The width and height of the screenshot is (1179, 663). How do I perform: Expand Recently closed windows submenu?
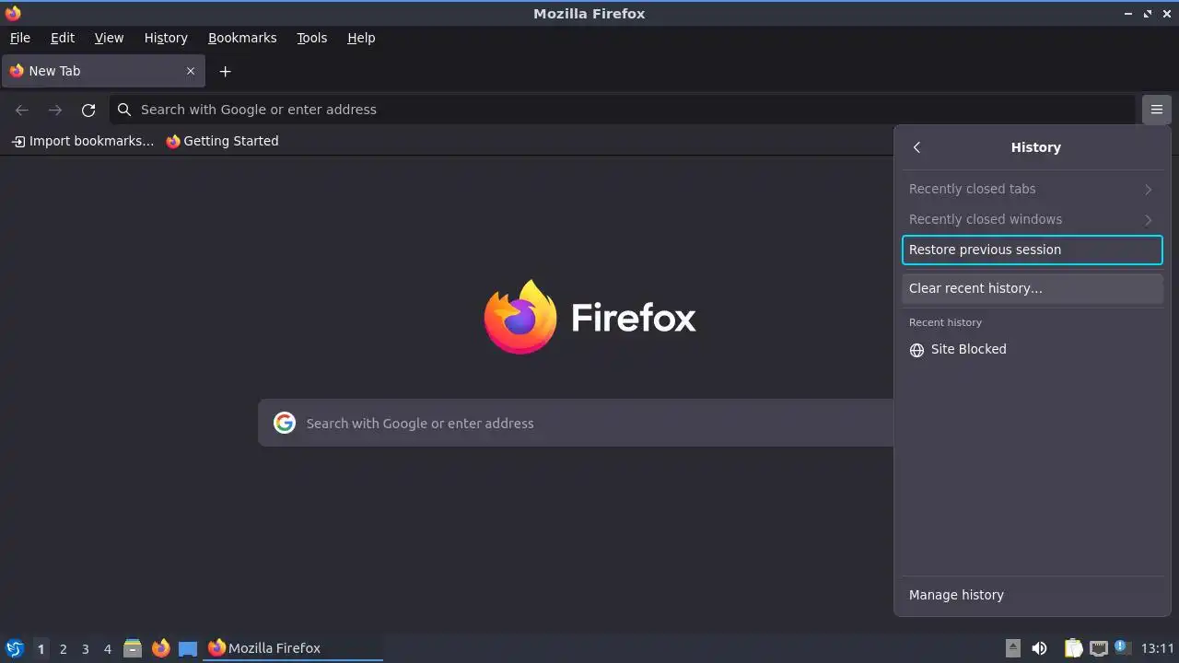click(1032, 219)
